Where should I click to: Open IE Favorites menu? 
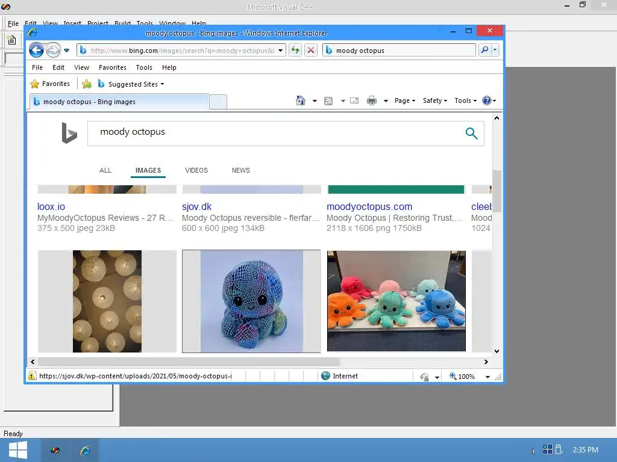click(x=113, y=67)
